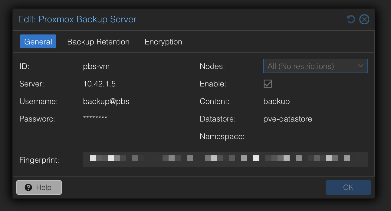Open the Backup Retention tab

coord(98,41)
